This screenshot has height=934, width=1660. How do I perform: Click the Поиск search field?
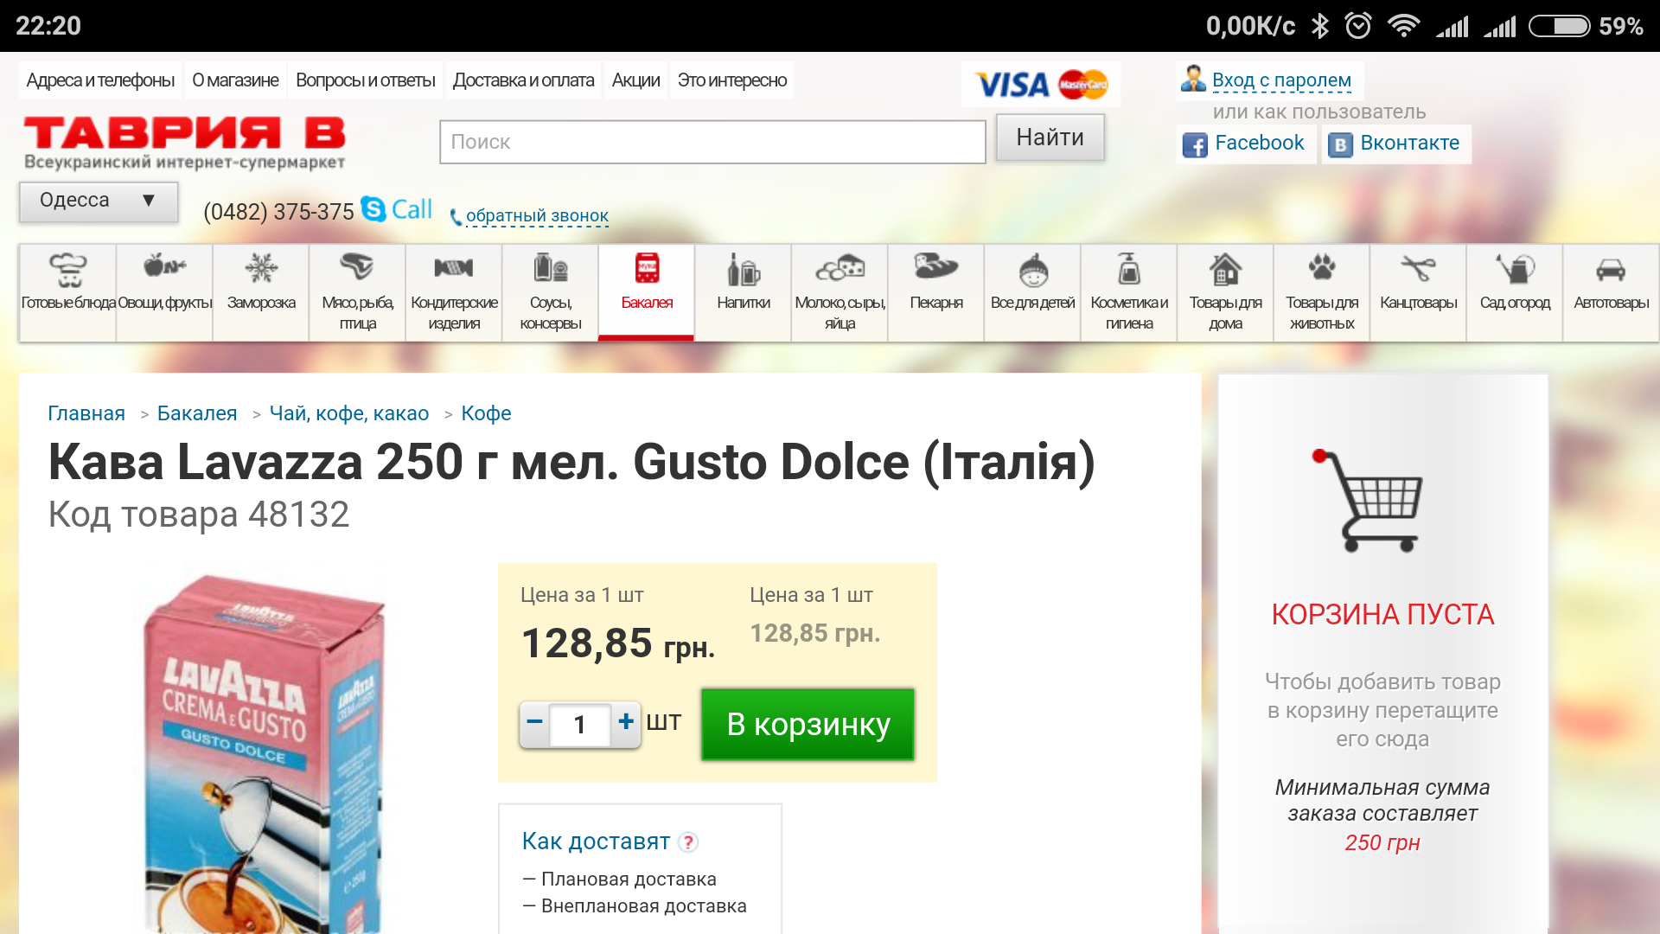click(x=712, y=142)
